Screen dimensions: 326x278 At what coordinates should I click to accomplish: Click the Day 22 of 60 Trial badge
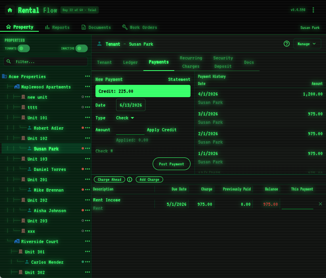tap(80, 10)
